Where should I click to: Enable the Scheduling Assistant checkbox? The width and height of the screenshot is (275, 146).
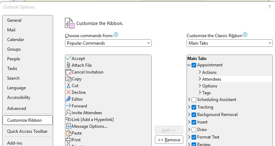pyautogui.click(x=194, y=100)
